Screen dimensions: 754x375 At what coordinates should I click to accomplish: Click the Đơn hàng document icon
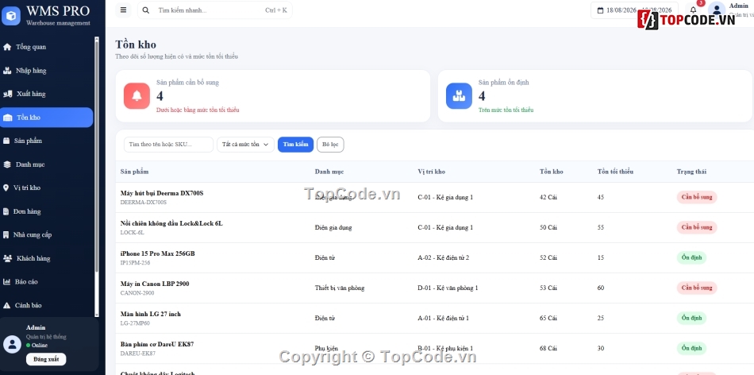(6, 211)
